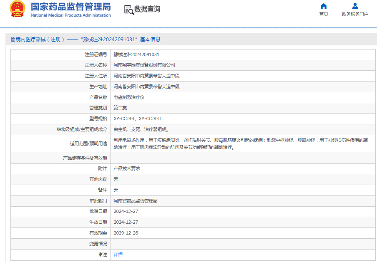
Task: Click the 适用范围/预期用途 label
Action: [88, 143]
